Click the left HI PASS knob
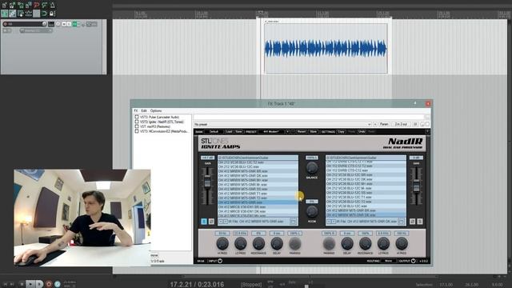 [222, 243]
